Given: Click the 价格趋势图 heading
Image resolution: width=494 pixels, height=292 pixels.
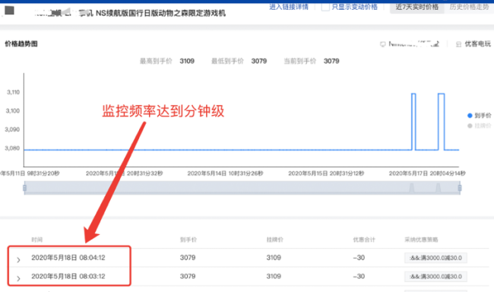Looking at the screenshot, I should point(21,44).
